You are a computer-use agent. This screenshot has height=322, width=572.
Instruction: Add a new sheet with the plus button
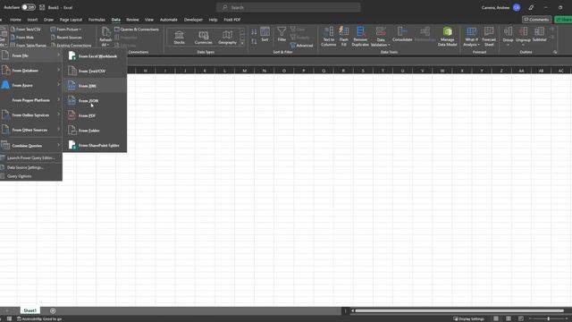[x=53, y=310]
